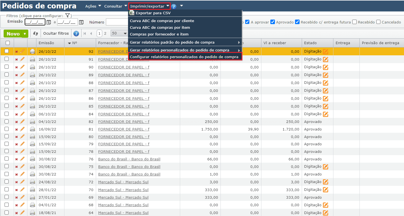Click the Emissão start date input field
This screenshot has height=216, width=404.
(x=35, y=22)
